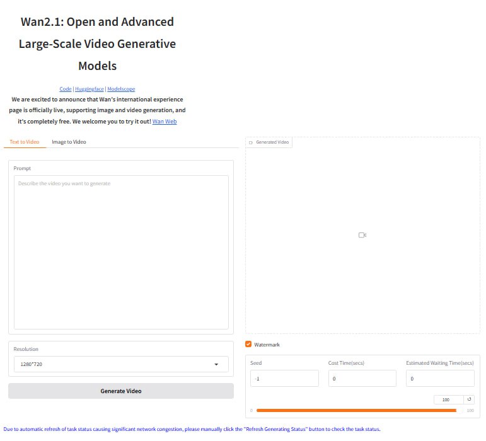Click the slider number box showing 100
Screen dimensions: 486x441
tap(447, 399)
